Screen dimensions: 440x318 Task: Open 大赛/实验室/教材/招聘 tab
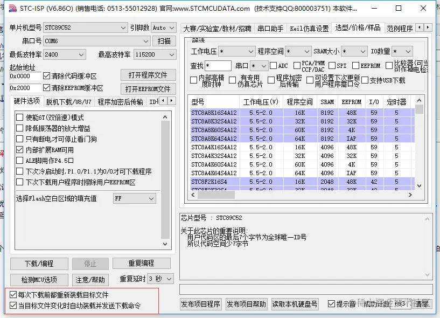[x=217, y=29]
